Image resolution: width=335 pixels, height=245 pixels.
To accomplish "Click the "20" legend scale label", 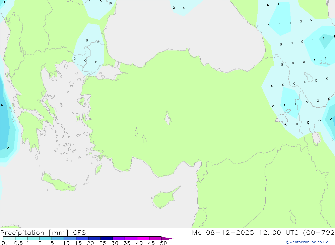I will point(90,243).
